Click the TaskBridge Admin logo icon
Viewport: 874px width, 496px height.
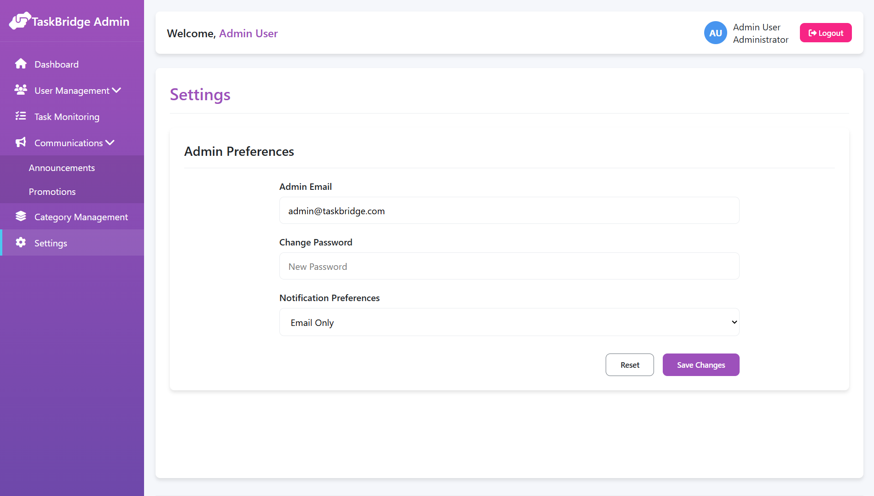(x=20, y=21)
